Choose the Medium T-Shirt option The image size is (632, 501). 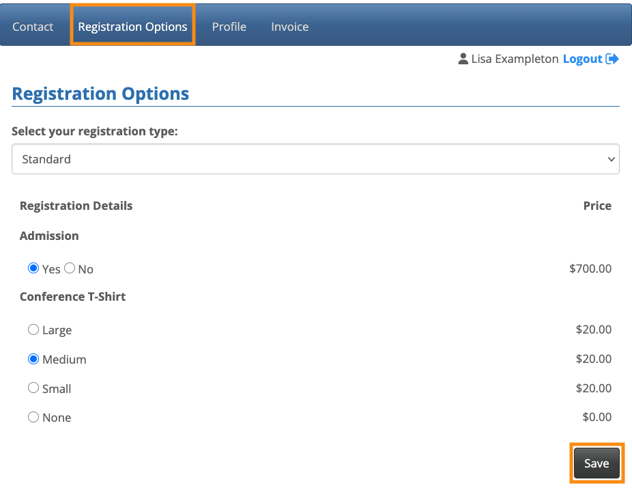coord(33,359)
